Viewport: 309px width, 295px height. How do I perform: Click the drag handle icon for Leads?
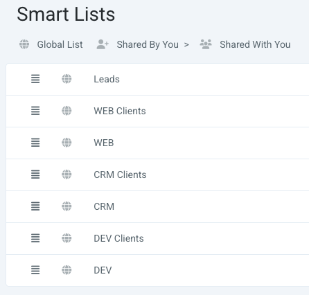(35, 79)
